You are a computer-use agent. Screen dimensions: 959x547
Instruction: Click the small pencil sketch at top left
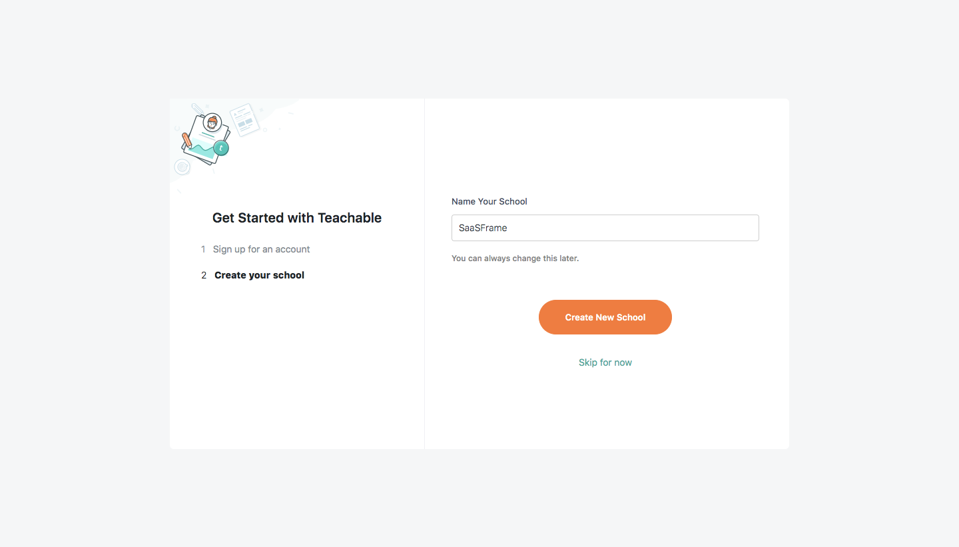point(197,109)
